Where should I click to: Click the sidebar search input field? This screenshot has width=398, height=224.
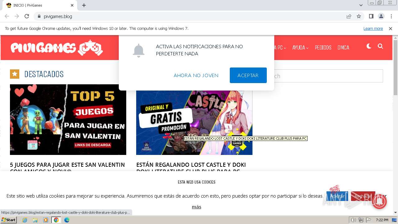328,76
